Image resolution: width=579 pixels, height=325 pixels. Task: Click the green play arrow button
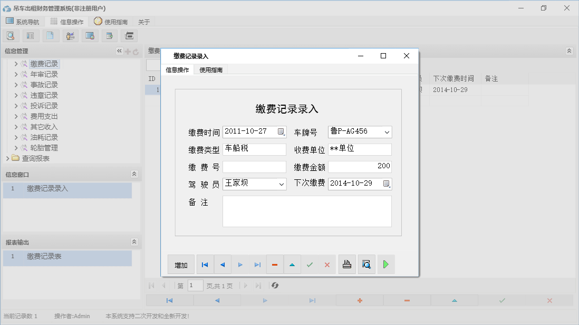(386, 265)
